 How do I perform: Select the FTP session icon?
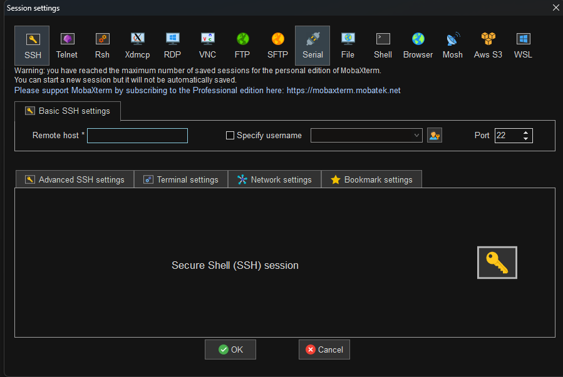click(x=242, y=46)
